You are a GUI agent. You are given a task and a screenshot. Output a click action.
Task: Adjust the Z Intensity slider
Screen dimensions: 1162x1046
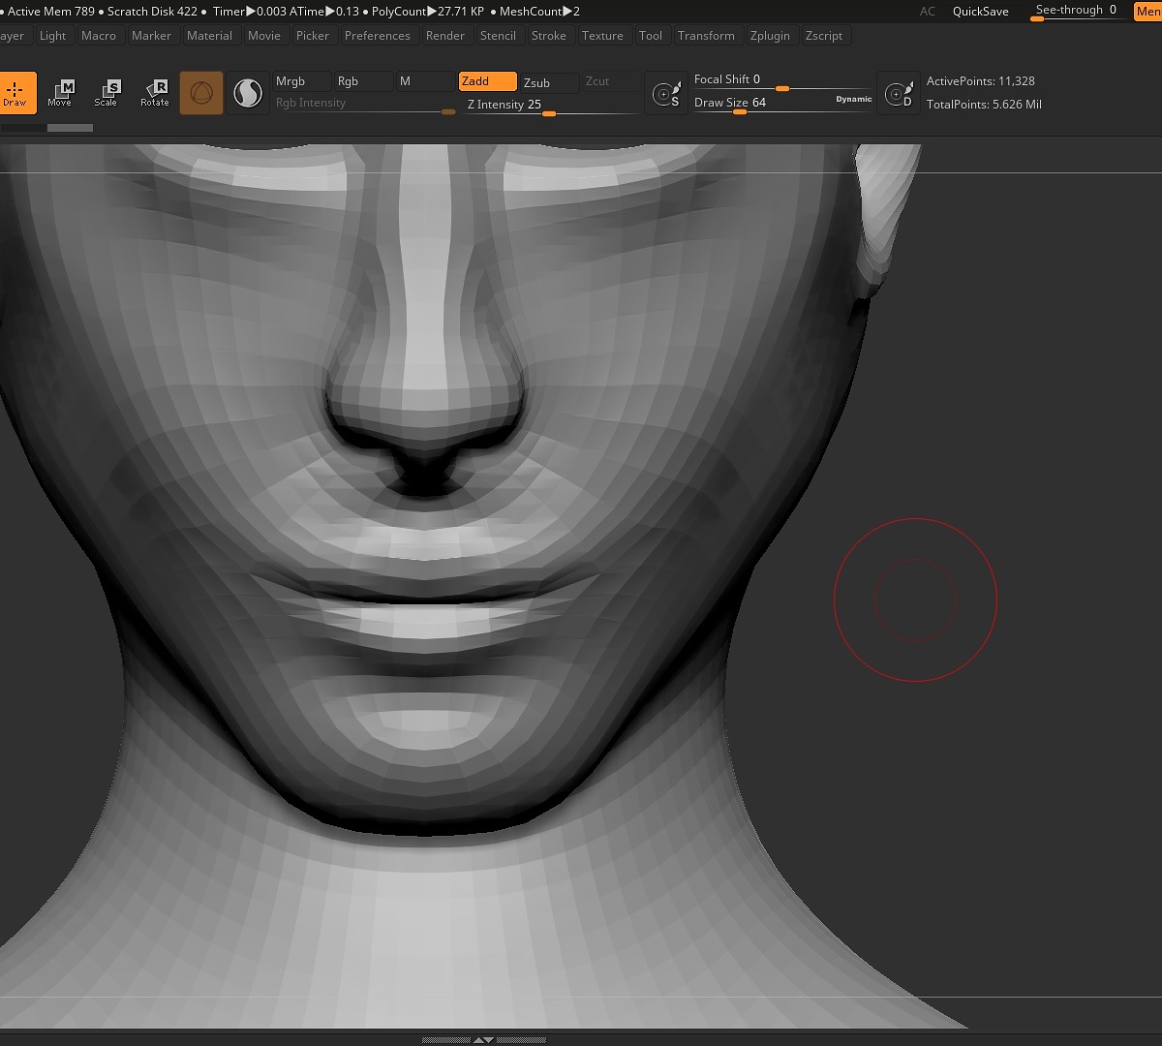551,106
